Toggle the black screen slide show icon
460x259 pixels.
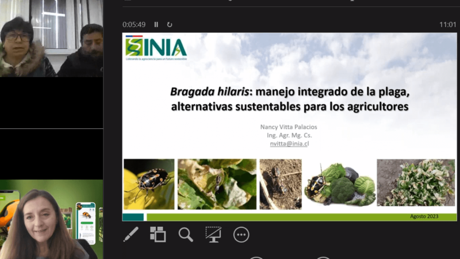point(213,234)
